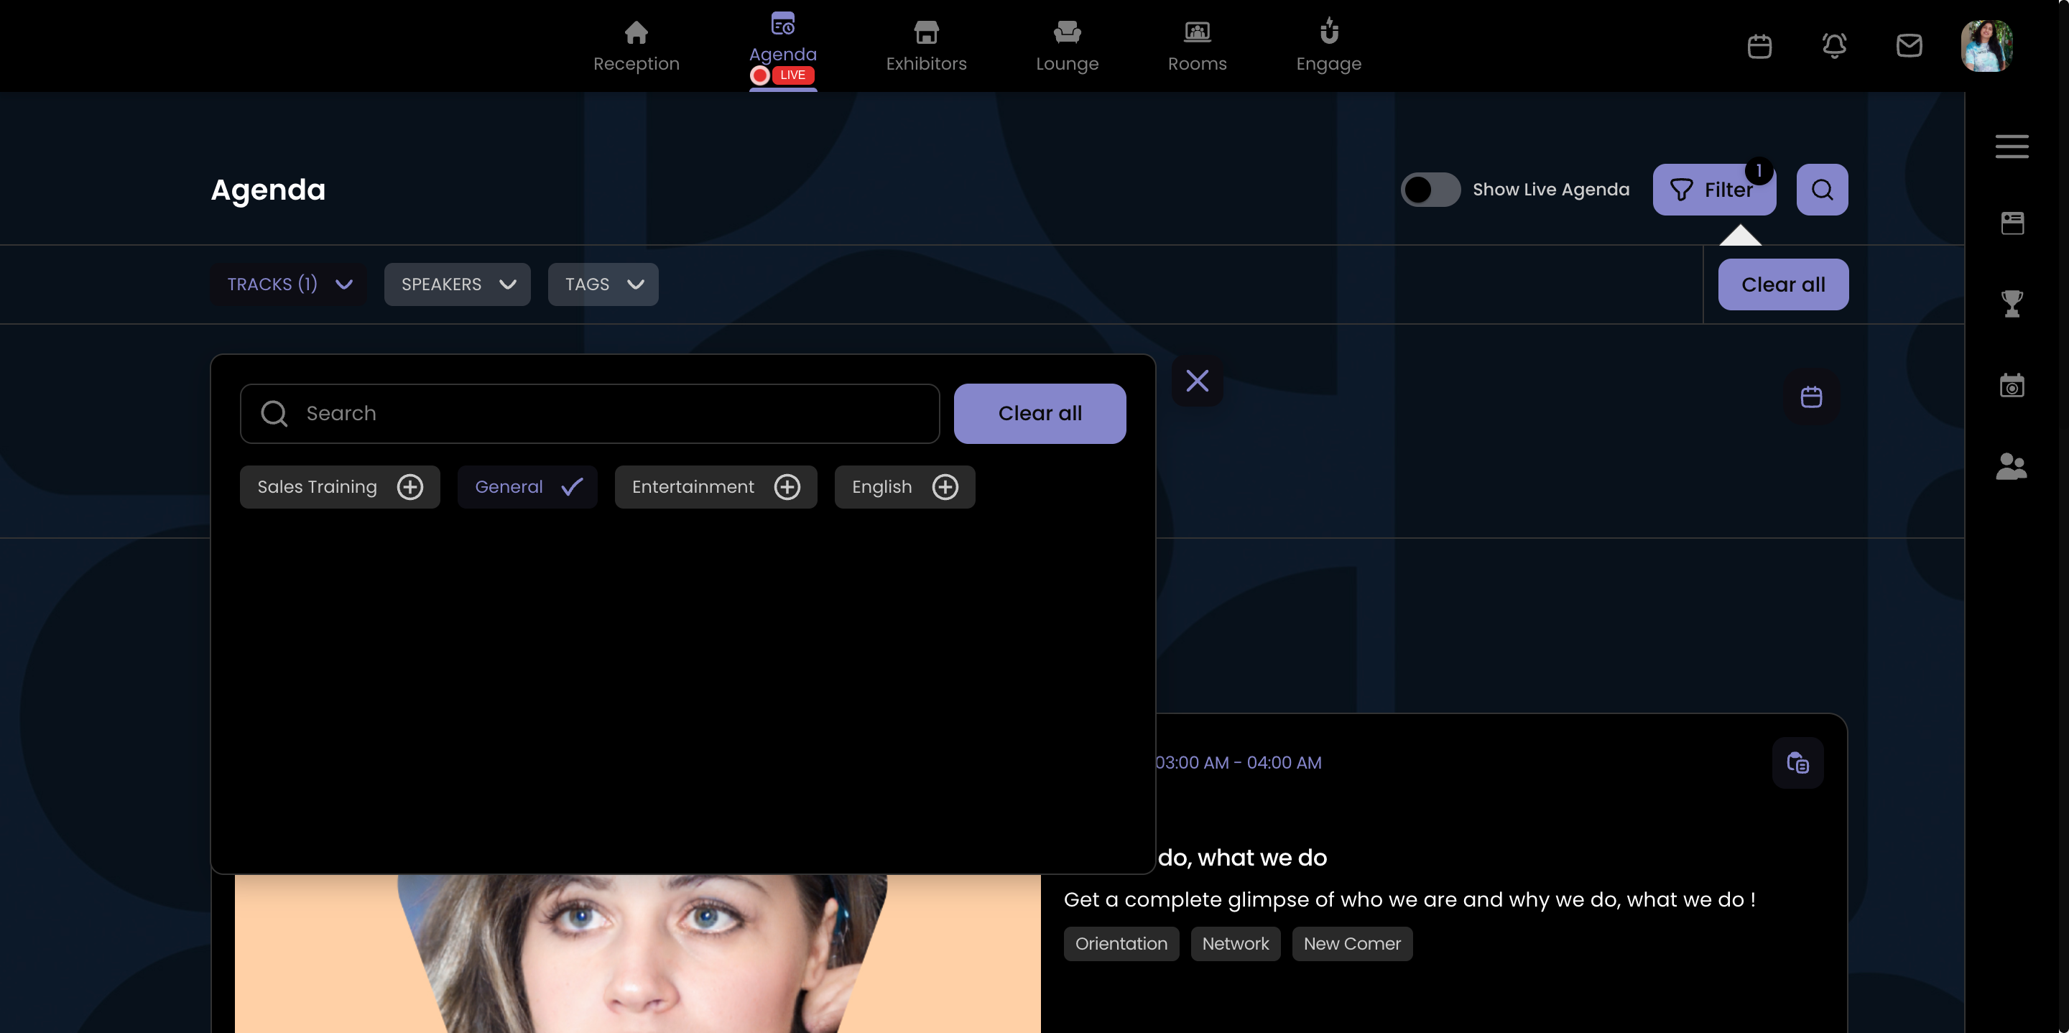Open the feed panel icon in sidebar
Viewport: 2069px width, 1033px height.
[2012, 223]
